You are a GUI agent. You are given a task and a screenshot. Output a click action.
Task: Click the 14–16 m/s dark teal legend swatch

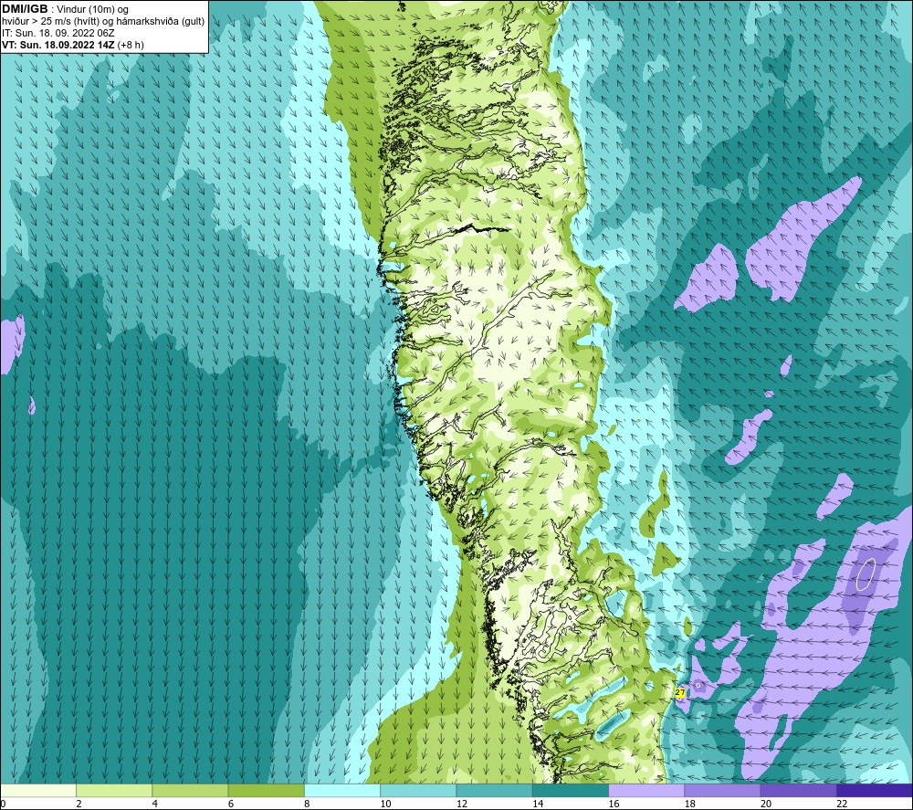coord(571,790)
